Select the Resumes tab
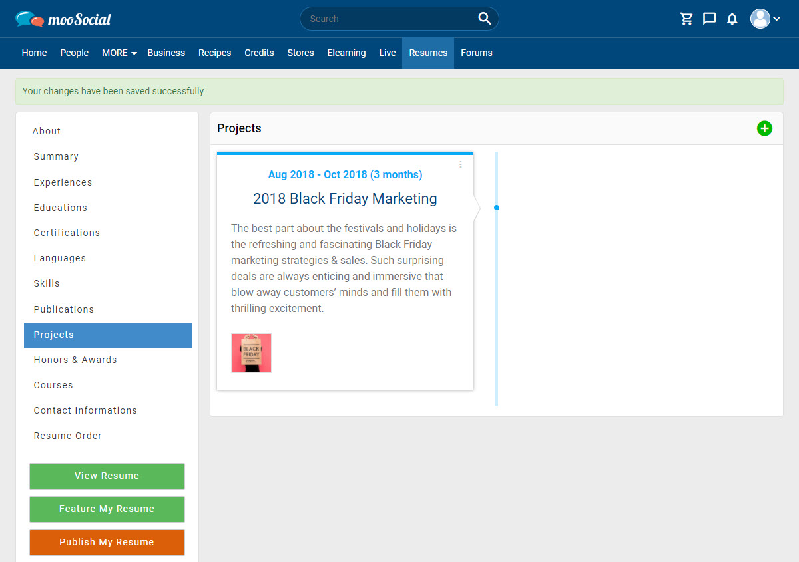Image resolution: width=799 pixels, height=562 pixels. point(428,53)
